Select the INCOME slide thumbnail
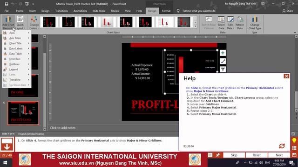 click(23, 85)
